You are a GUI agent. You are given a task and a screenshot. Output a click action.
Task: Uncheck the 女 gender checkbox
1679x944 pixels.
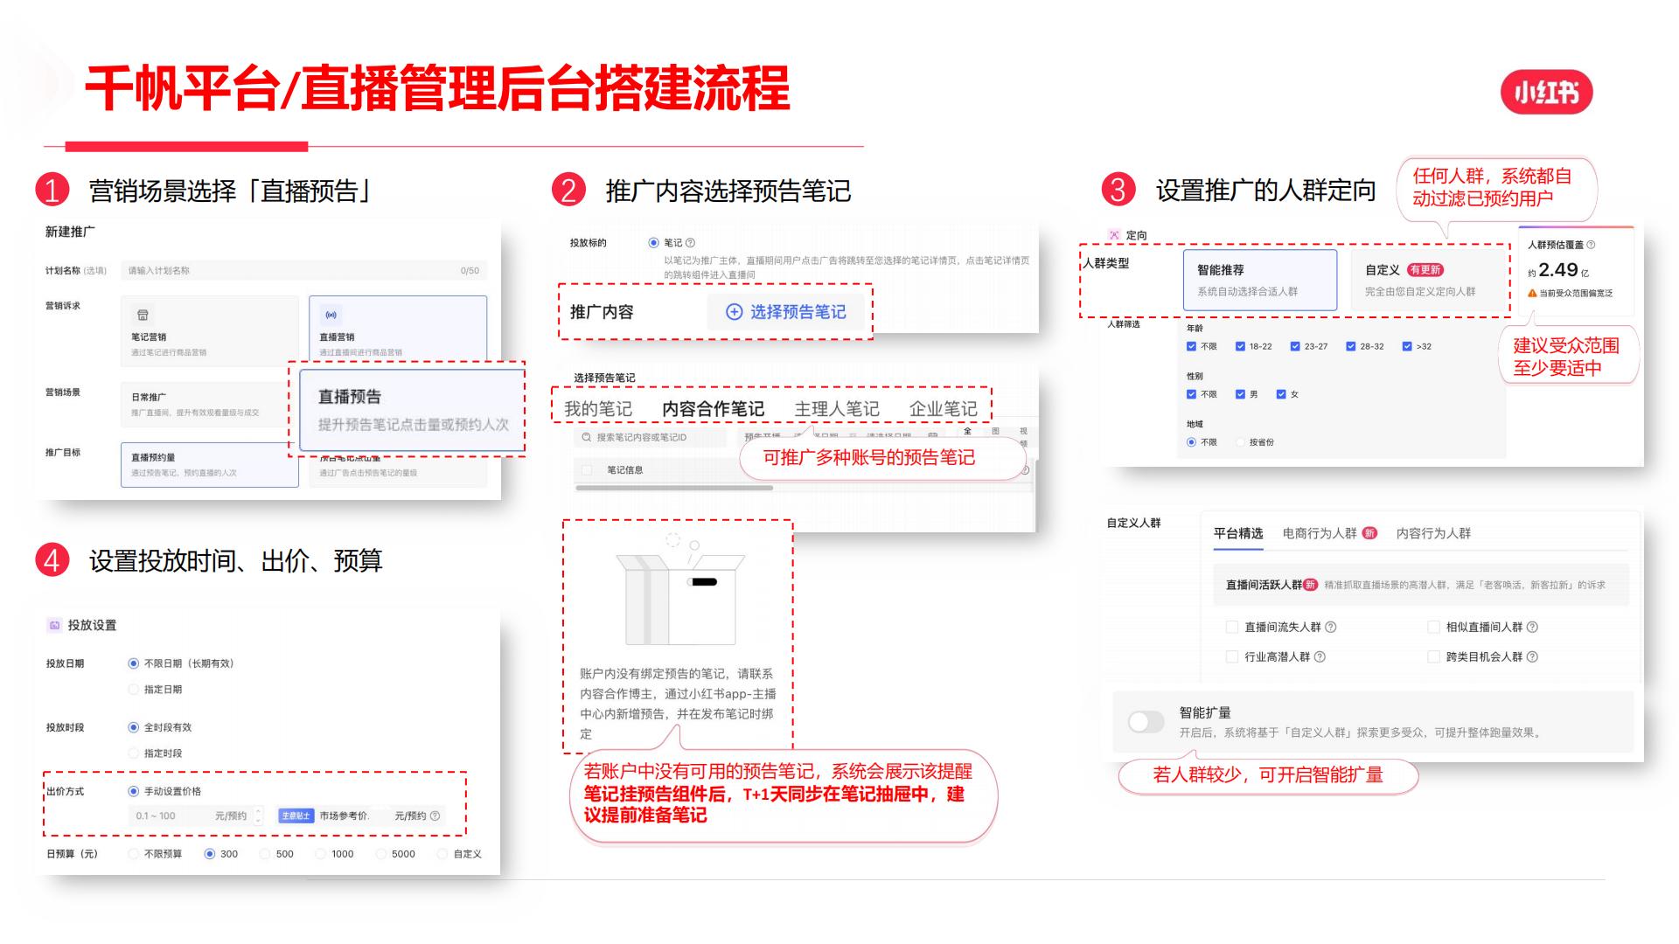1281,394
